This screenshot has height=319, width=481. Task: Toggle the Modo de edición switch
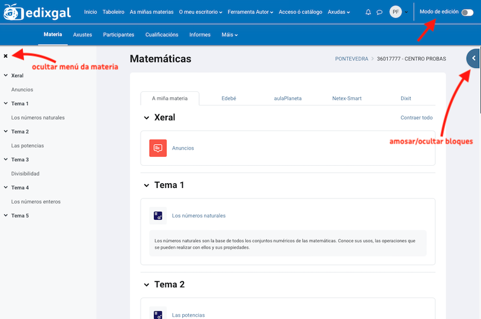(467, 12)
